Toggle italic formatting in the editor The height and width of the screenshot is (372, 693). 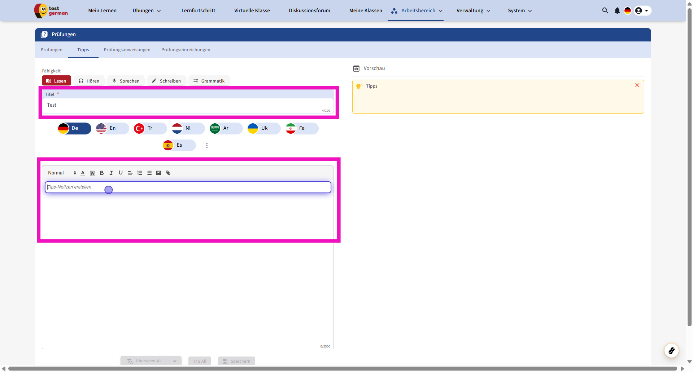(x=111, y=173)
